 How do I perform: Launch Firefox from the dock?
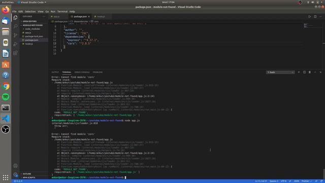[6, 10]
